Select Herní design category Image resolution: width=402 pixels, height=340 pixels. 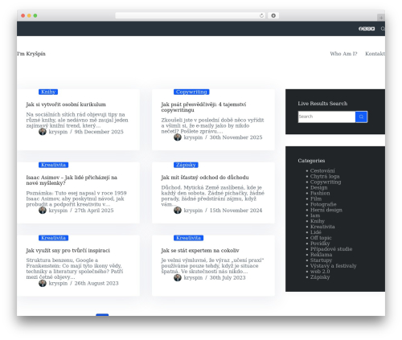[x=326, y=210]
